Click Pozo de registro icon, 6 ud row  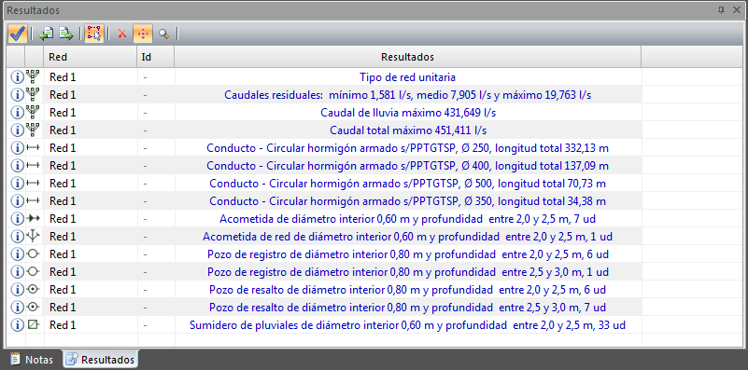tap(34, 254)
